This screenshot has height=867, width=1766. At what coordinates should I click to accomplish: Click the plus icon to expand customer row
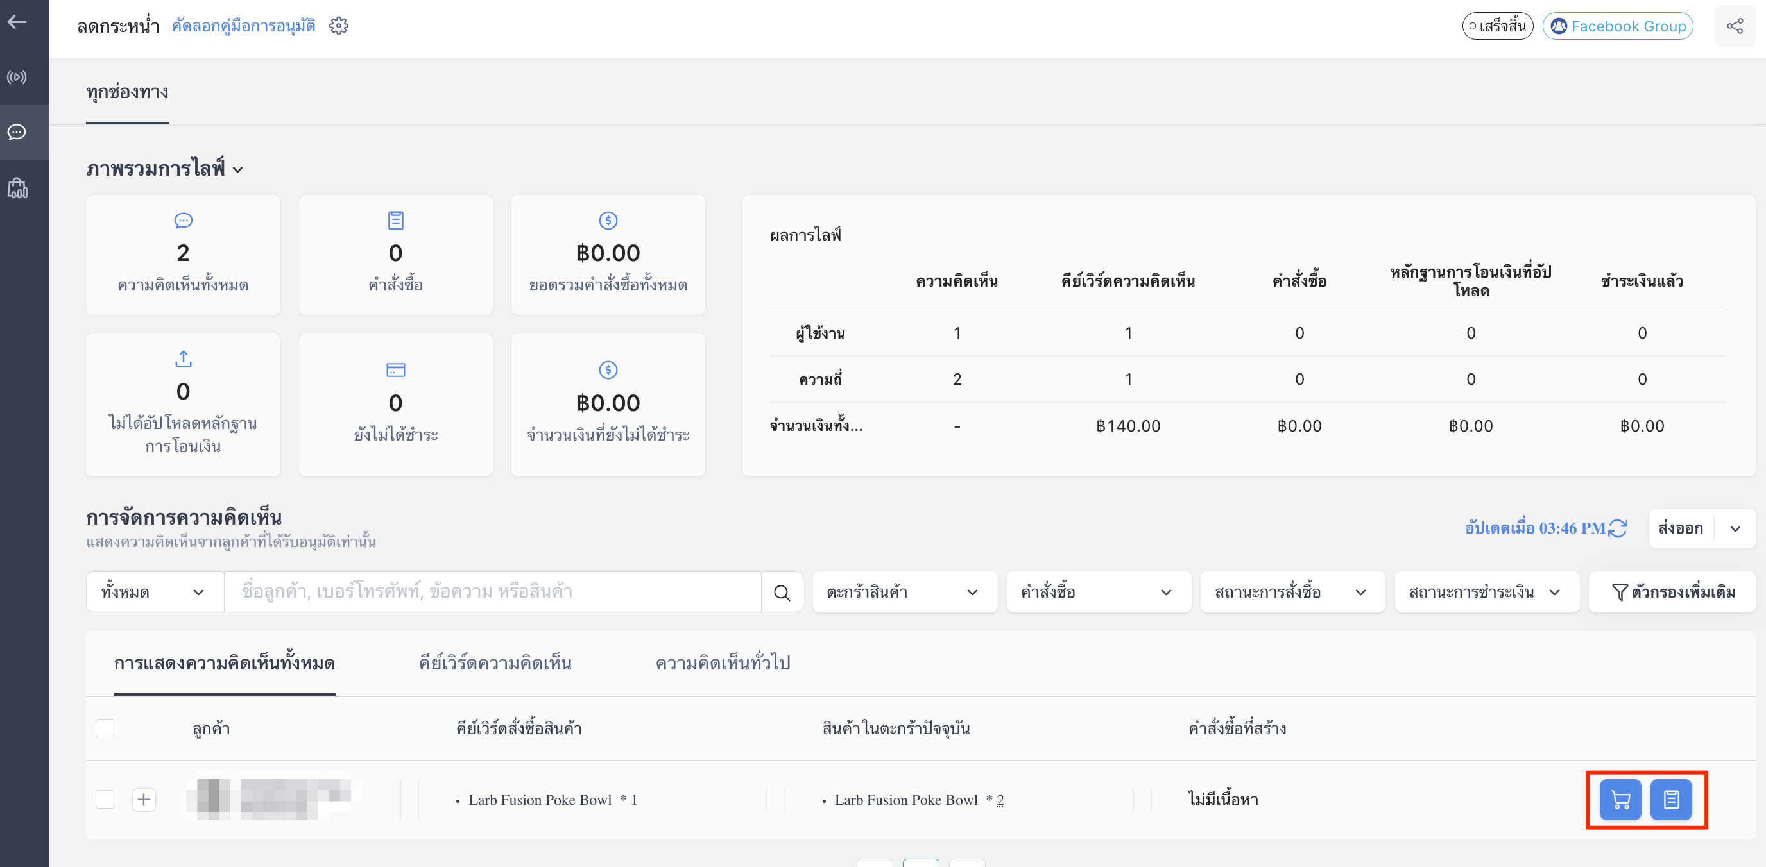tap(144, 799)
